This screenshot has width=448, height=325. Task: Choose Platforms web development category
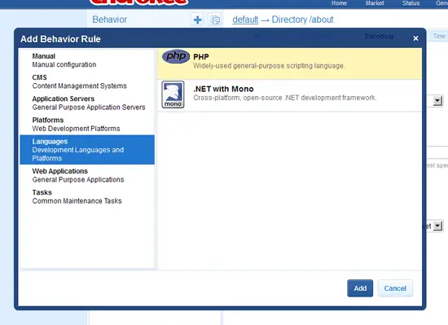tap(87, 125)
